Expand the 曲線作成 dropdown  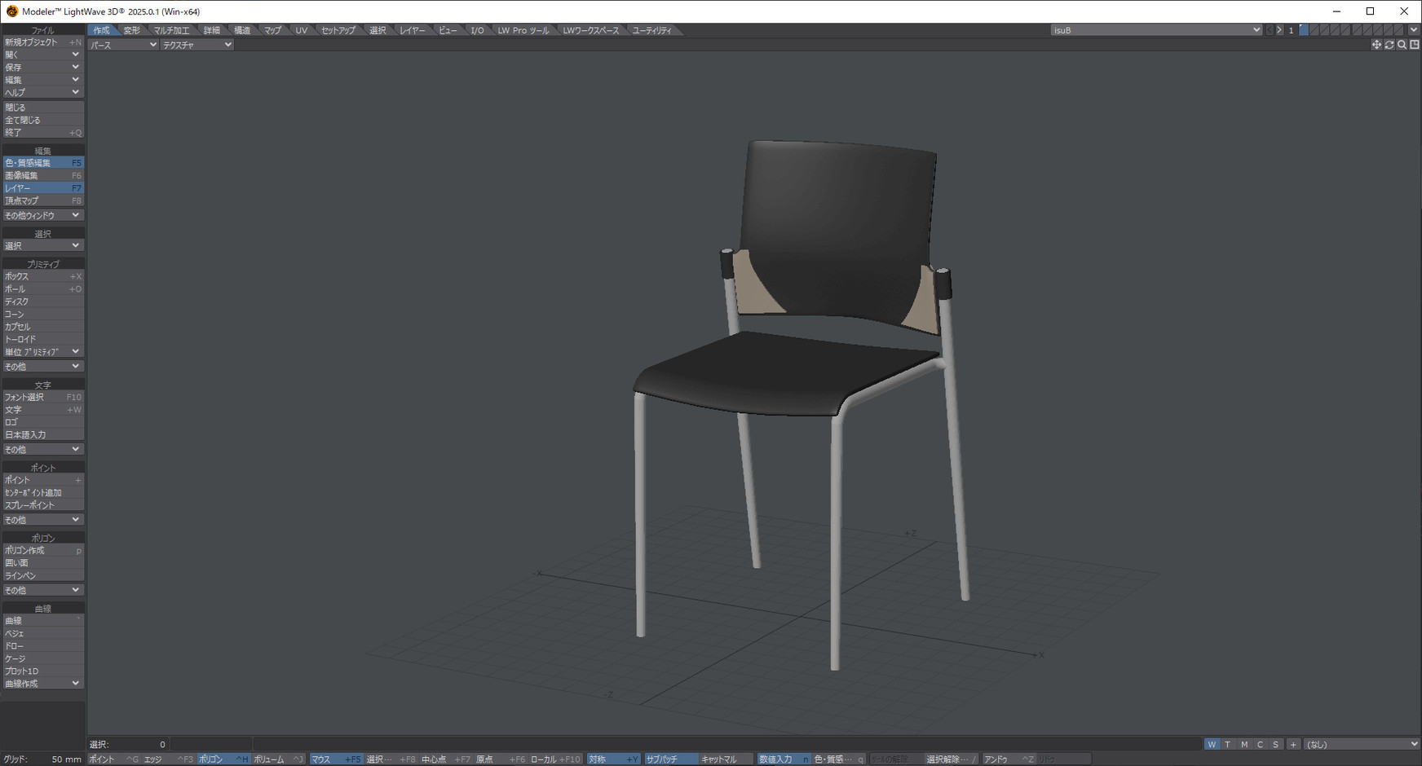(x=42, y=684)
